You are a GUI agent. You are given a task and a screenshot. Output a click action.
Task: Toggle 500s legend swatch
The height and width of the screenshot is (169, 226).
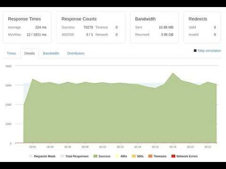[134, 156]
